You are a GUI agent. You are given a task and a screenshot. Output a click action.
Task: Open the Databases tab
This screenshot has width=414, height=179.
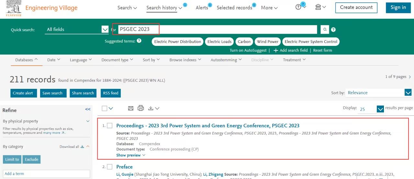27,60
